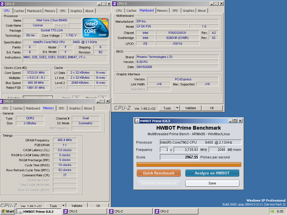Open the Mainboard tab in the CPU window
Screen dimensions: 287x215
34,11
